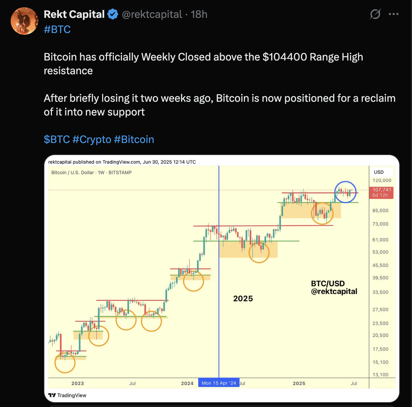Click the BTC/USD @rektcapital watermark

click(334, 287)
